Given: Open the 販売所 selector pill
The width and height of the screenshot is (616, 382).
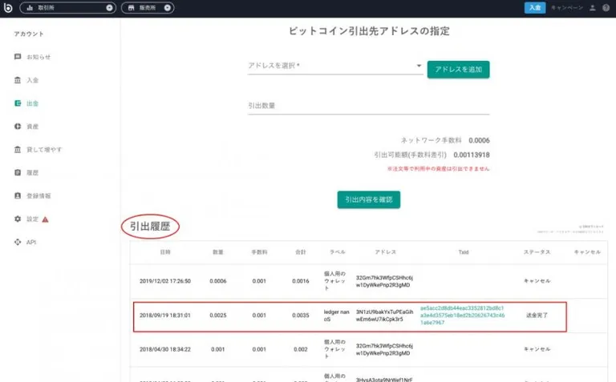Looking at the screenshot, I should tap(148, 8).
